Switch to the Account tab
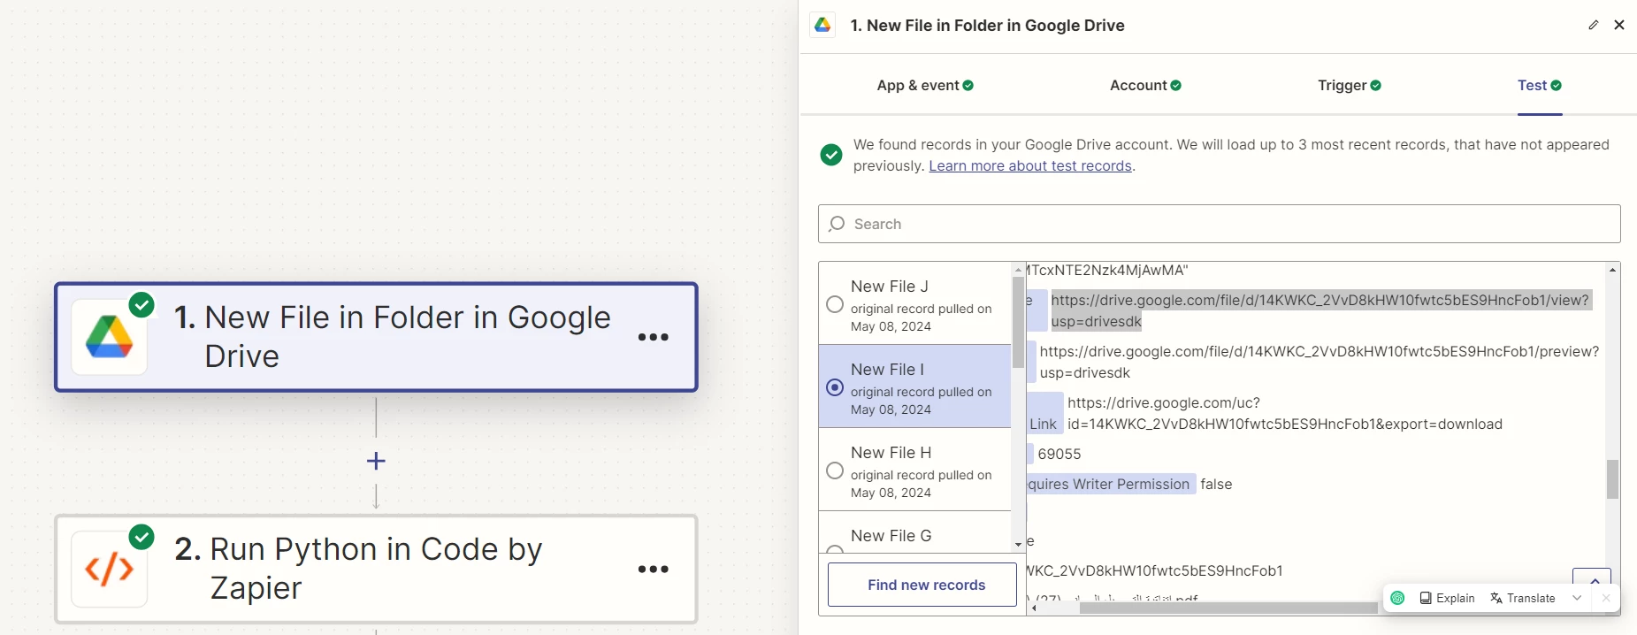 [1145, 85]
